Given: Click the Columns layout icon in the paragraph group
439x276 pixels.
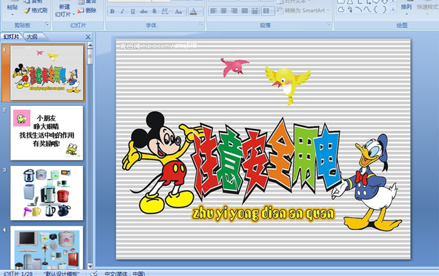Looking at the screenshot, I should 266,11.
